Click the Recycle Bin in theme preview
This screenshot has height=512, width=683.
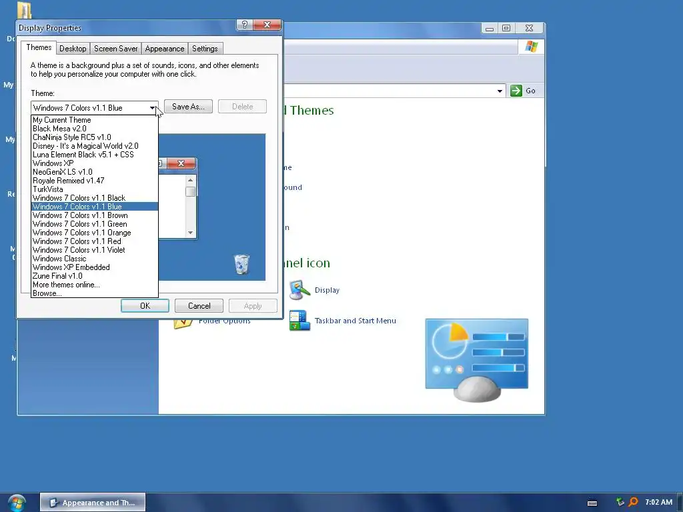pyautogui.click(x=241, y=264)
